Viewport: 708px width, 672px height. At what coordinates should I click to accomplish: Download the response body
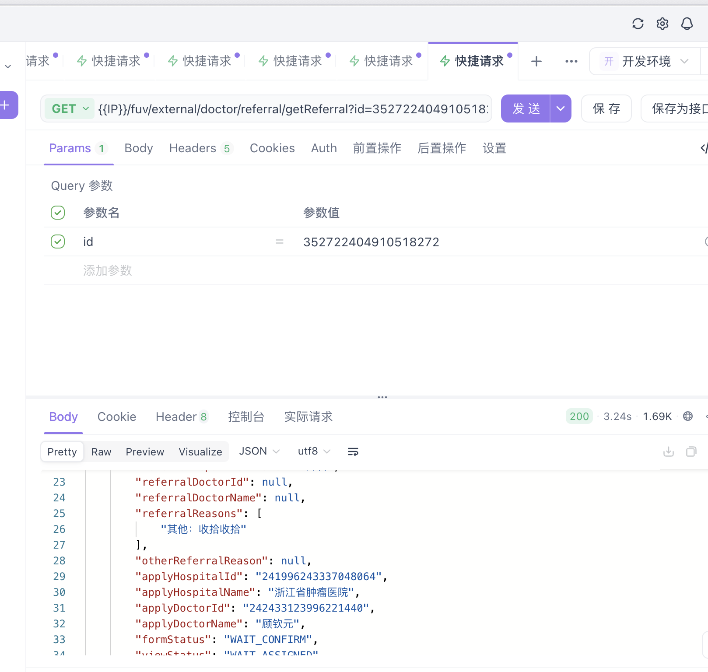click(x=669, y=451)
